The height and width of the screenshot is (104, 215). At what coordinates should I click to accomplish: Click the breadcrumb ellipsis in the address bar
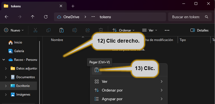[93, 17]
